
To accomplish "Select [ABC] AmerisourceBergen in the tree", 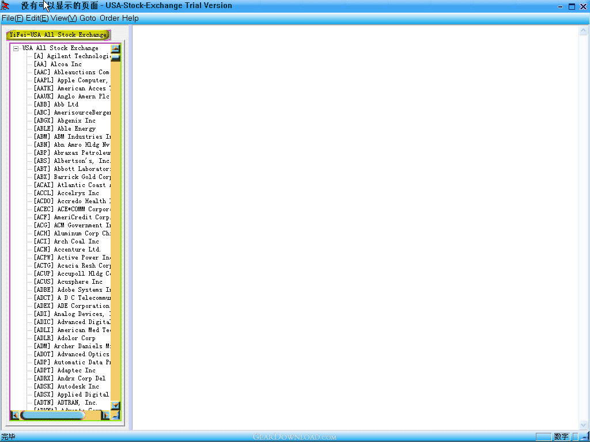I will pyautogui.click(x=72, y=112).
